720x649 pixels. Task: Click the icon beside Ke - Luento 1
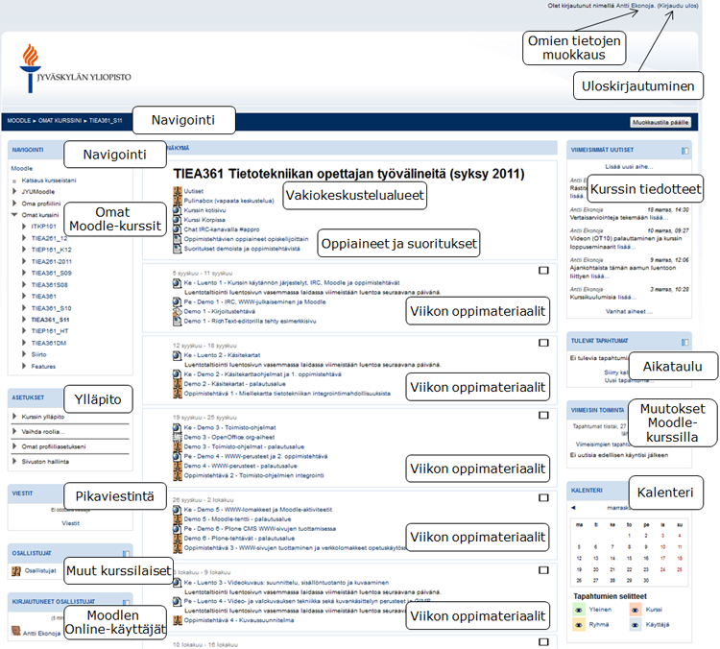(178, 283)
